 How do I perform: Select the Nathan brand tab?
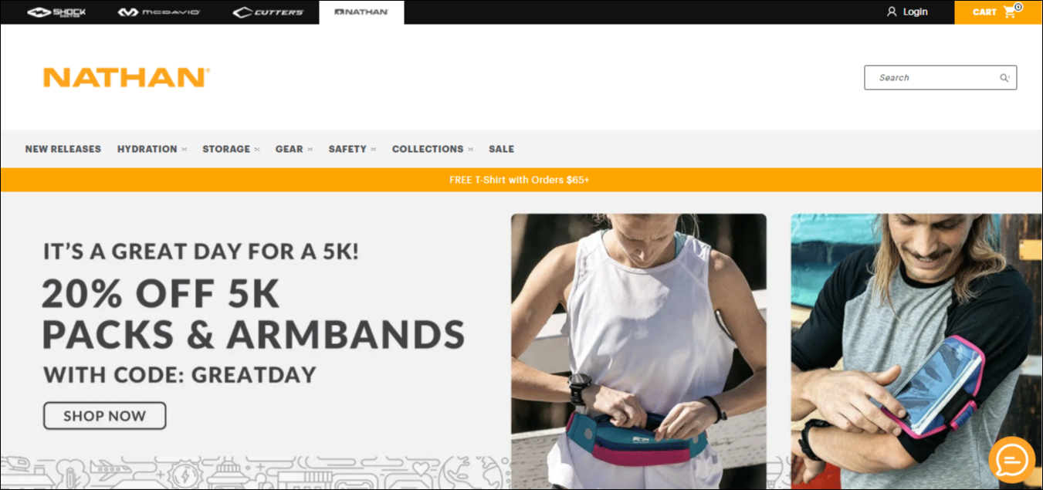(x=361, y=12)
